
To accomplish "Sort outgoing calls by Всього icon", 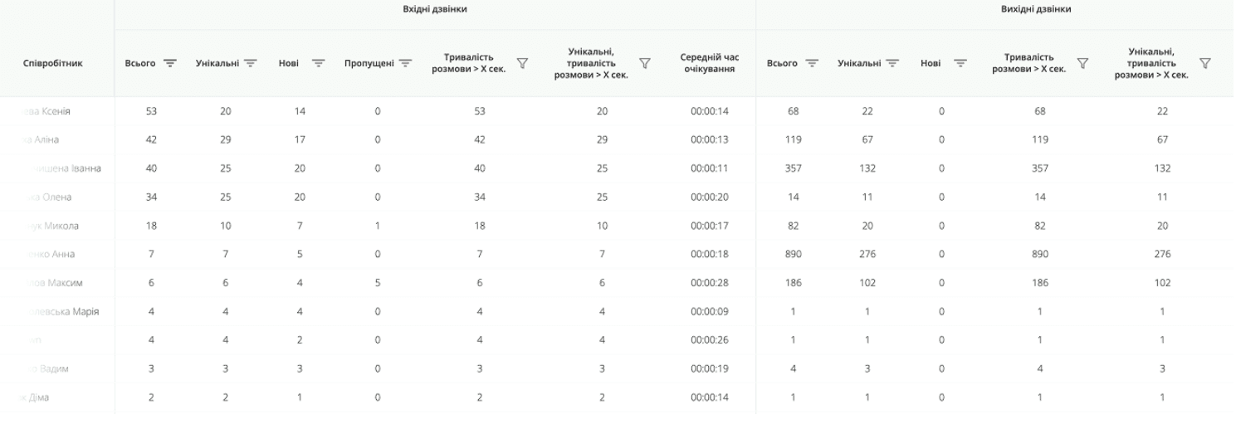I will [x=813, y=63].
